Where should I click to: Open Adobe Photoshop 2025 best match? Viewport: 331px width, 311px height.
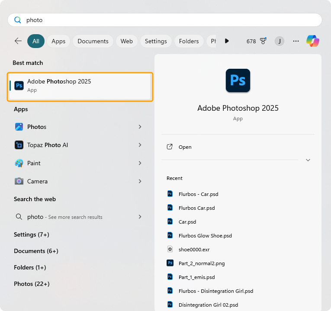(80, 87)
